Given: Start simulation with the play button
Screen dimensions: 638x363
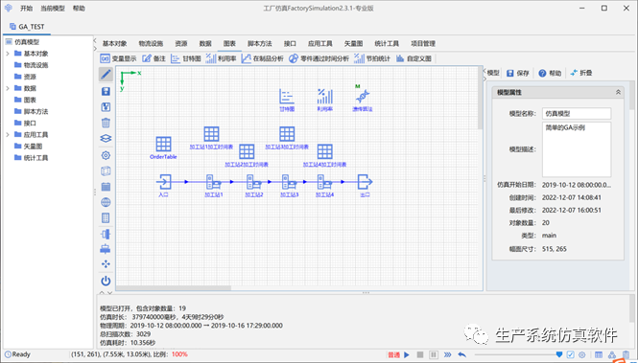Looking at the screenshot, I should click(407, 355).
